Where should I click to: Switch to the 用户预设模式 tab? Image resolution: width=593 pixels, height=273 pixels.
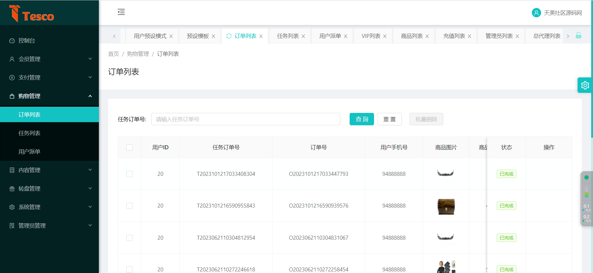tap(150, 36)
